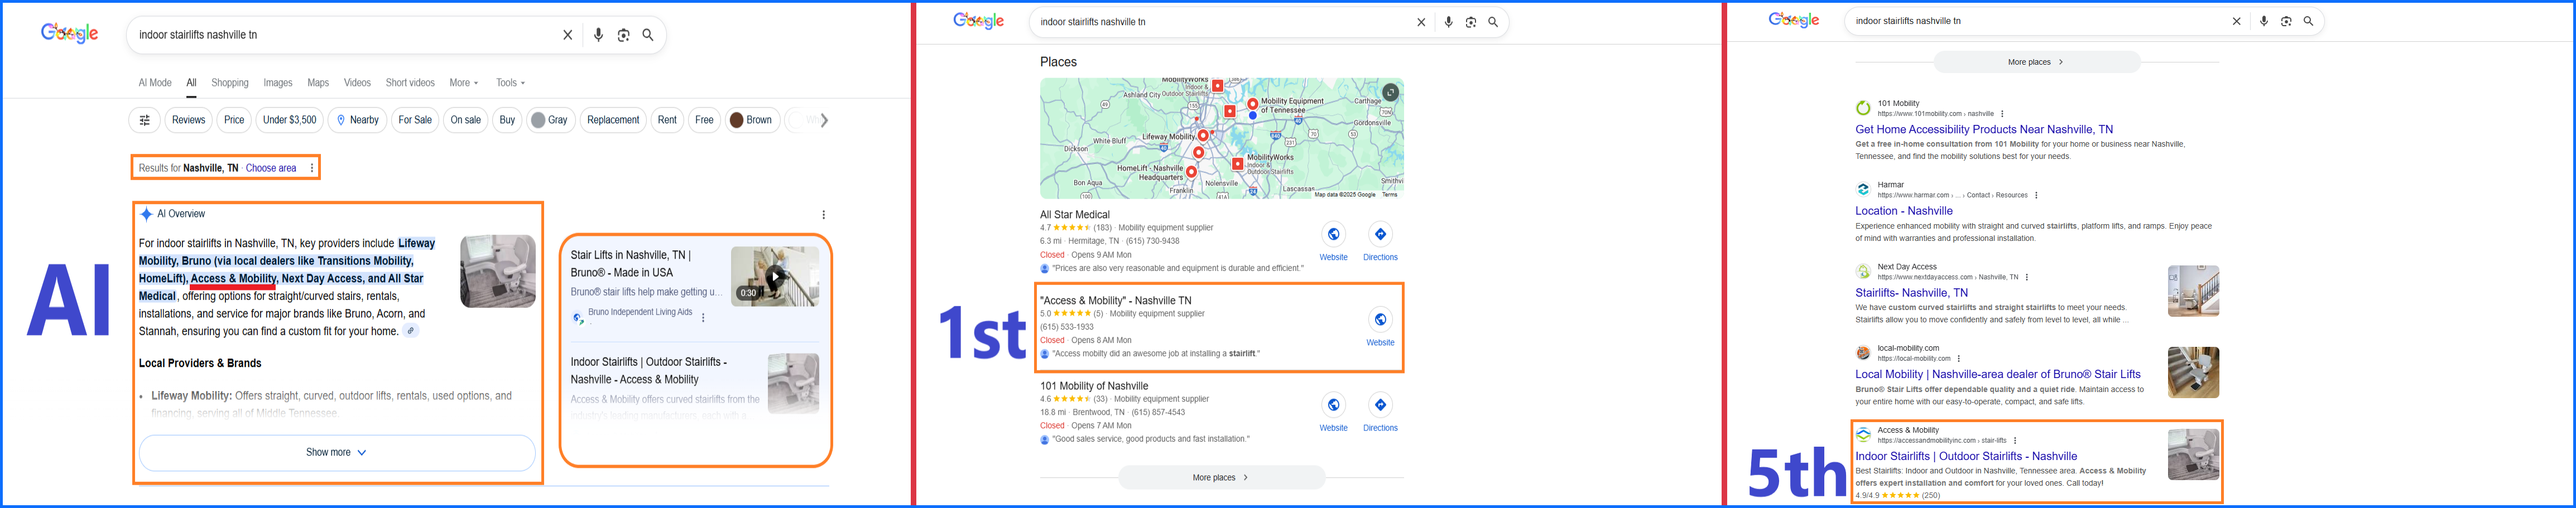Expand the More search categories dropdown
The height and width of the screenshot is (508, 2576).
(x=463, y=83)
